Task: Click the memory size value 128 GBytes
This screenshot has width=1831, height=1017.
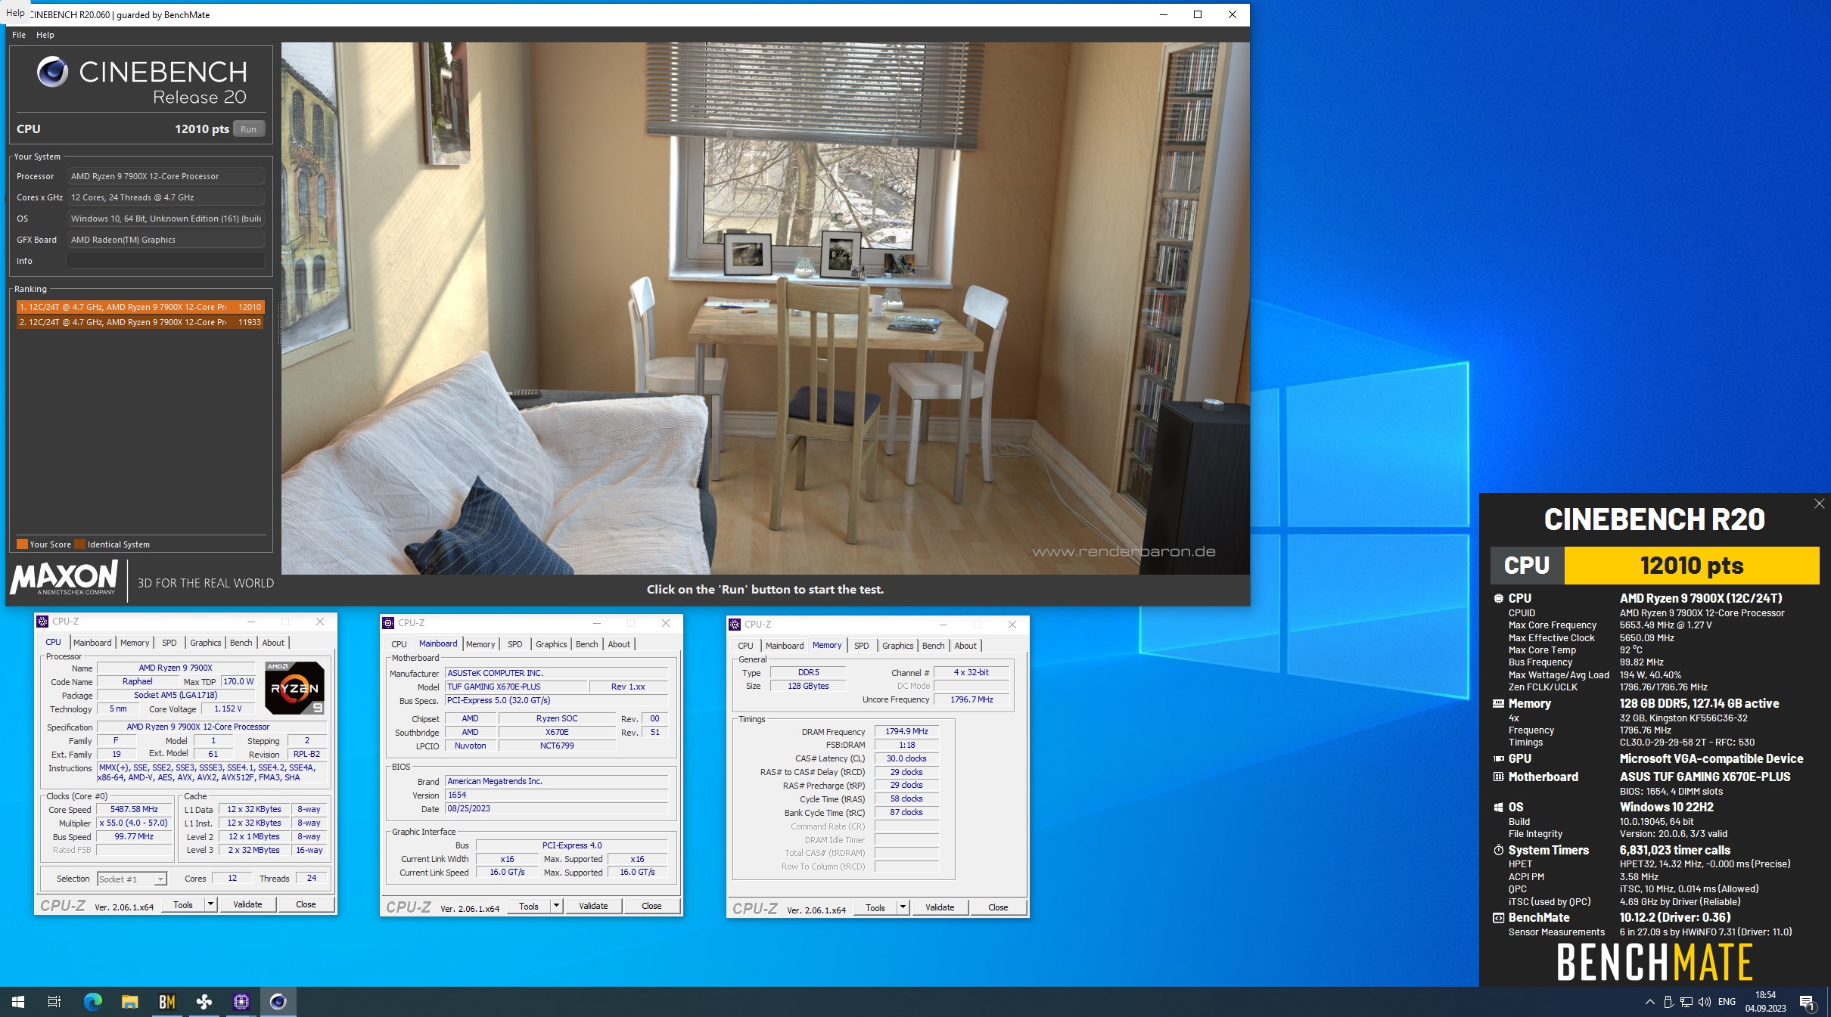Action: [x=808, y=686]
